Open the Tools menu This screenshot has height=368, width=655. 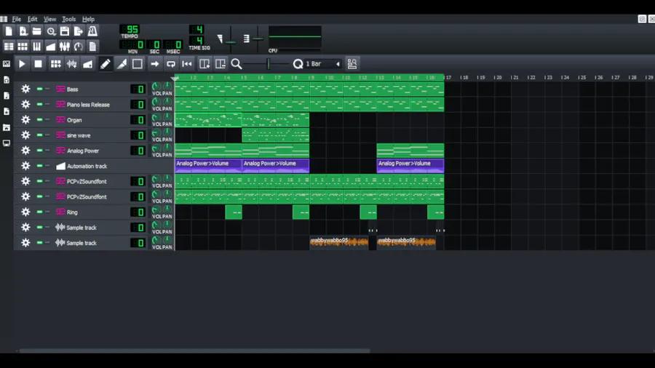pos(68,19)
